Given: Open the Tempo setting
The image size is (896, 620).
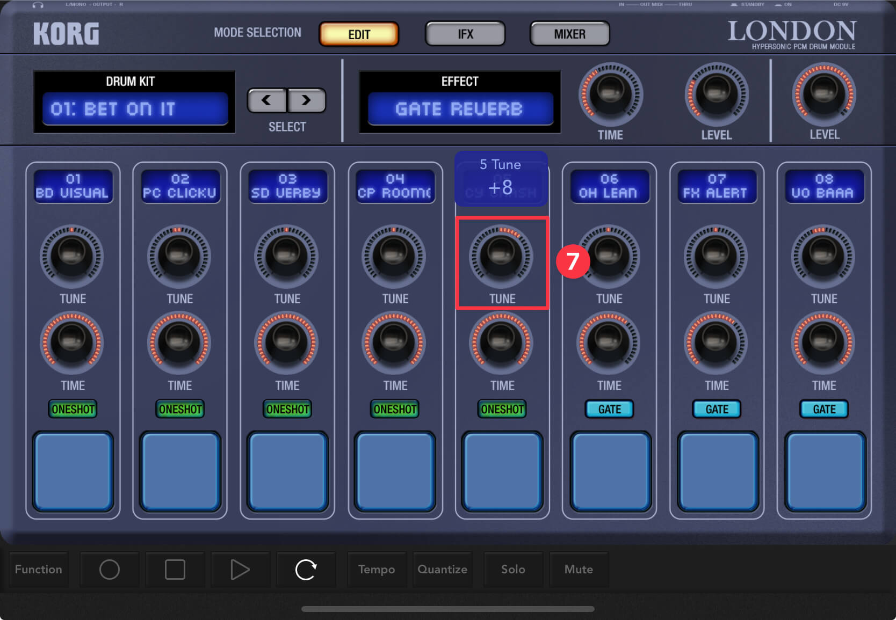Looking at the screenshot, I should point(376,570).
